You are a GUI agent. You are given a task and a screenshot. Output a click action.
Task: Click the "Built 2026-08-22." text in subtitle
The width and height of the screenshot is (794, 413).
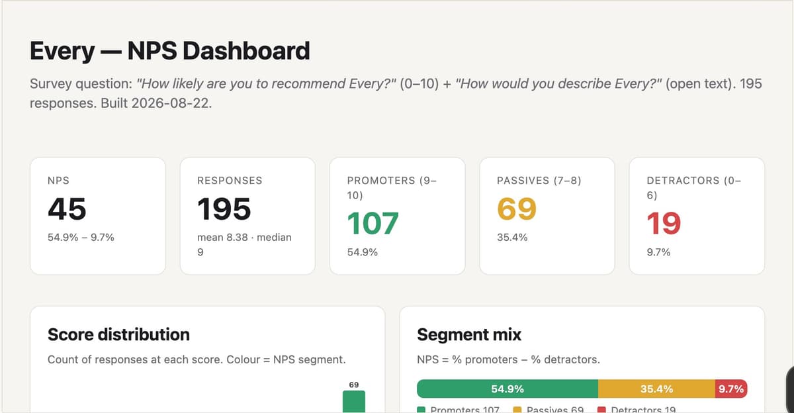(156, 104)
